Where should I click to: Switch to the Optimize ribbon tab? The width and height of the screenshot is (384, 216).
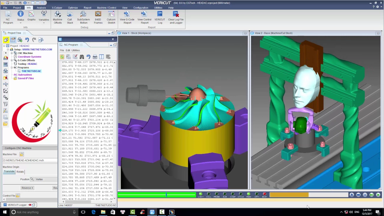tap(73, 8)
